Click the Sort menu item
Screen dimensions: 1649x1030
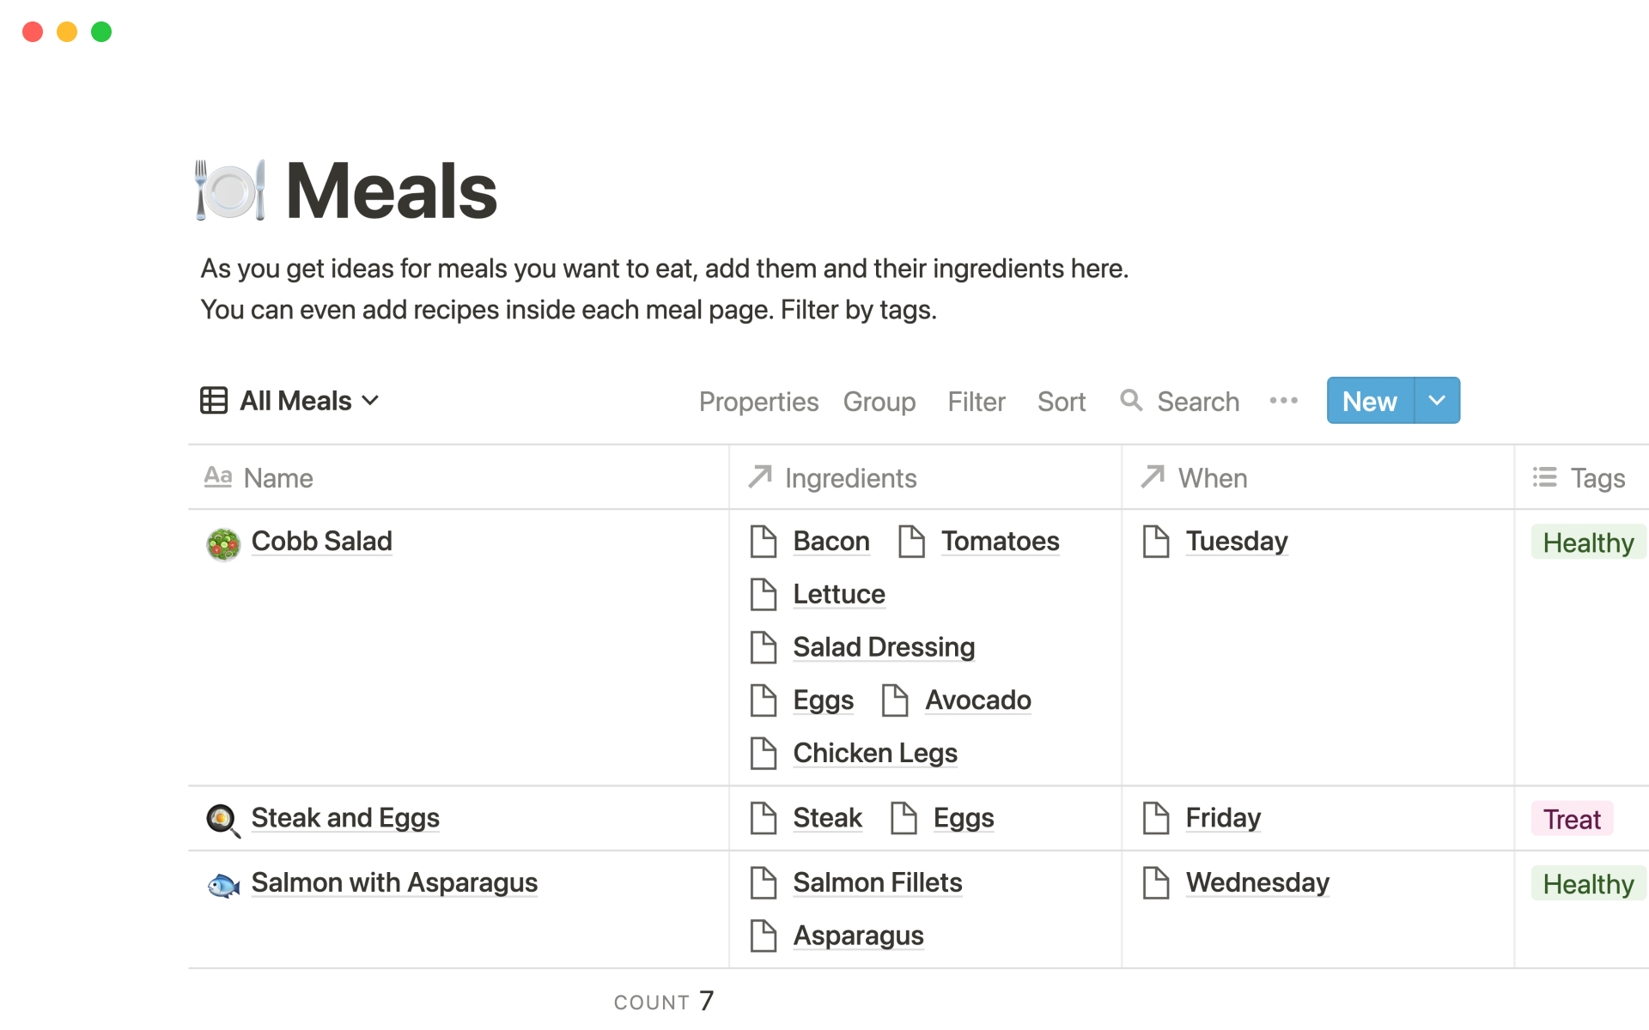tap(1062, 400)
